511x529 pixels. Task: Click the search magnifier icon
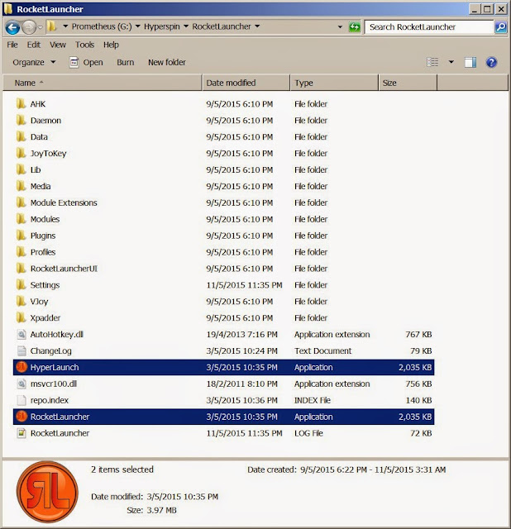501,27
